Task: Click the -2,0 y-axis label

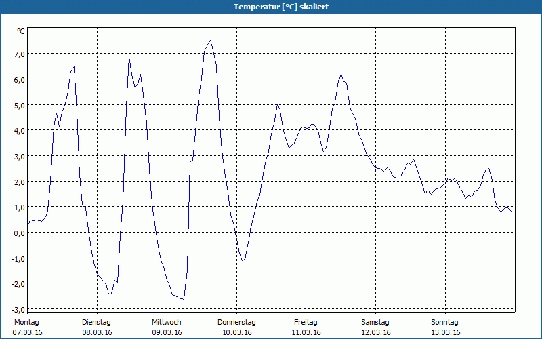Action: 18,284
